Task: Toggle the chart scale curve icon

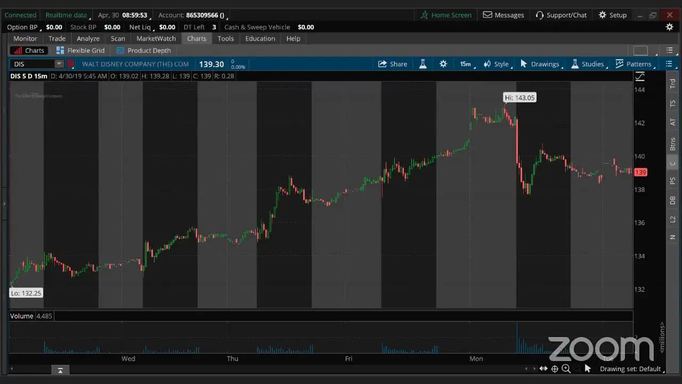Action: pos(640,77)
